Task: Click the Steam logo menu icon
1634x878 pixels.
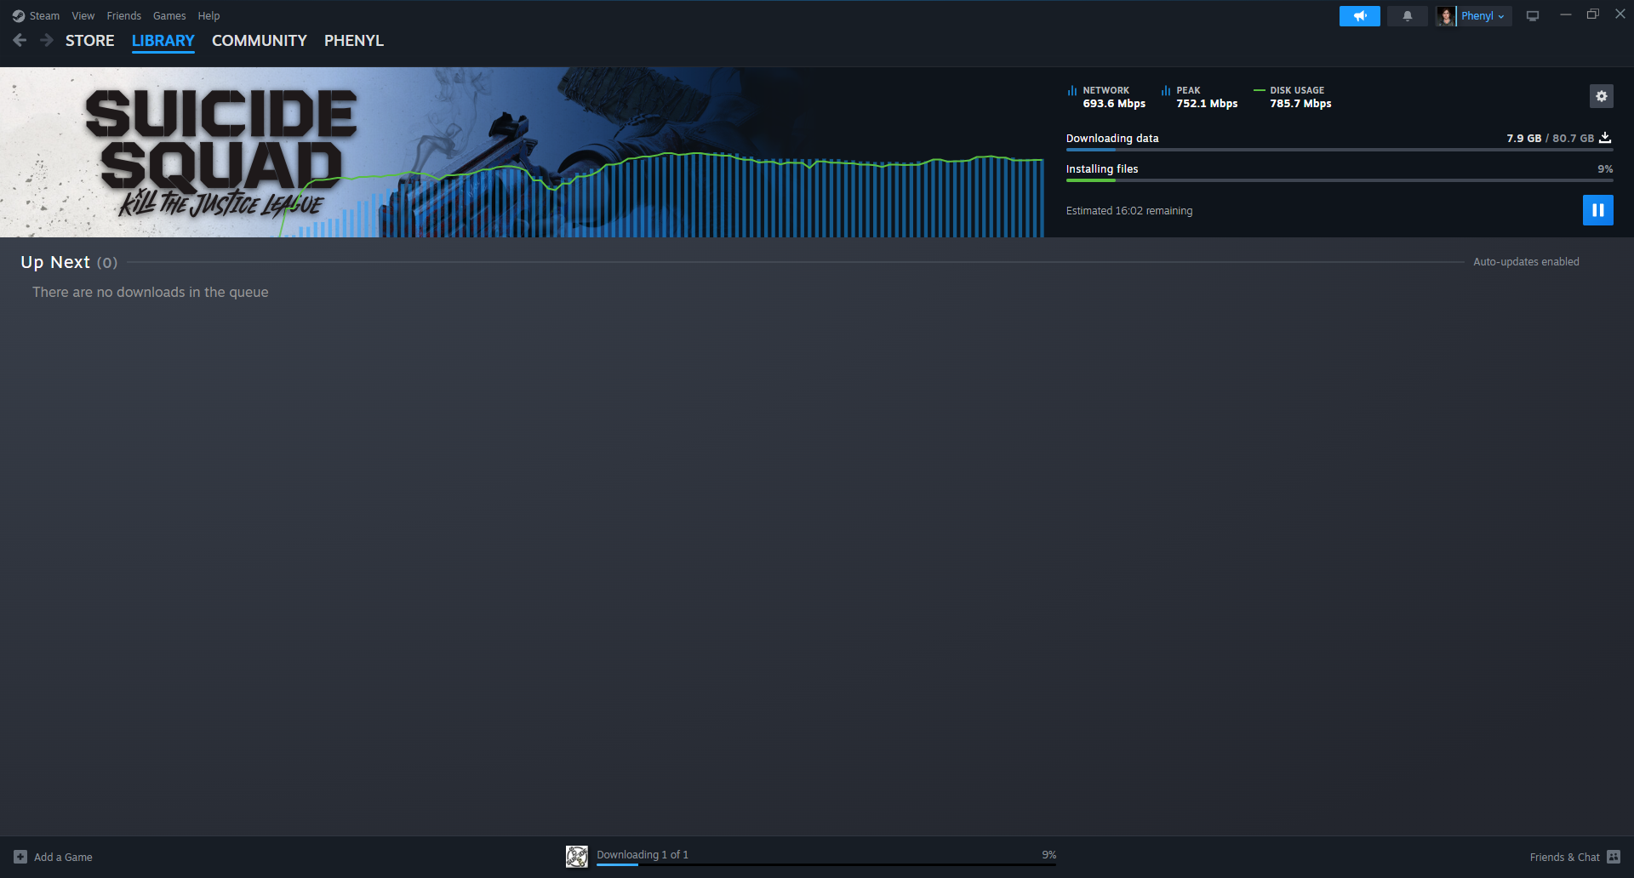Action: tap(19, 16)
